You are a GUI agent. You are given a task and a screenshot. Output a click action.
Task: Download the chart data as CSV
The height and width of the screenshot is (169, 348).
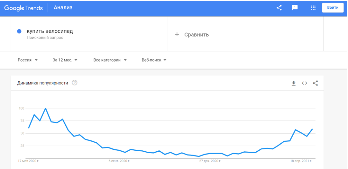pos(294,83)
